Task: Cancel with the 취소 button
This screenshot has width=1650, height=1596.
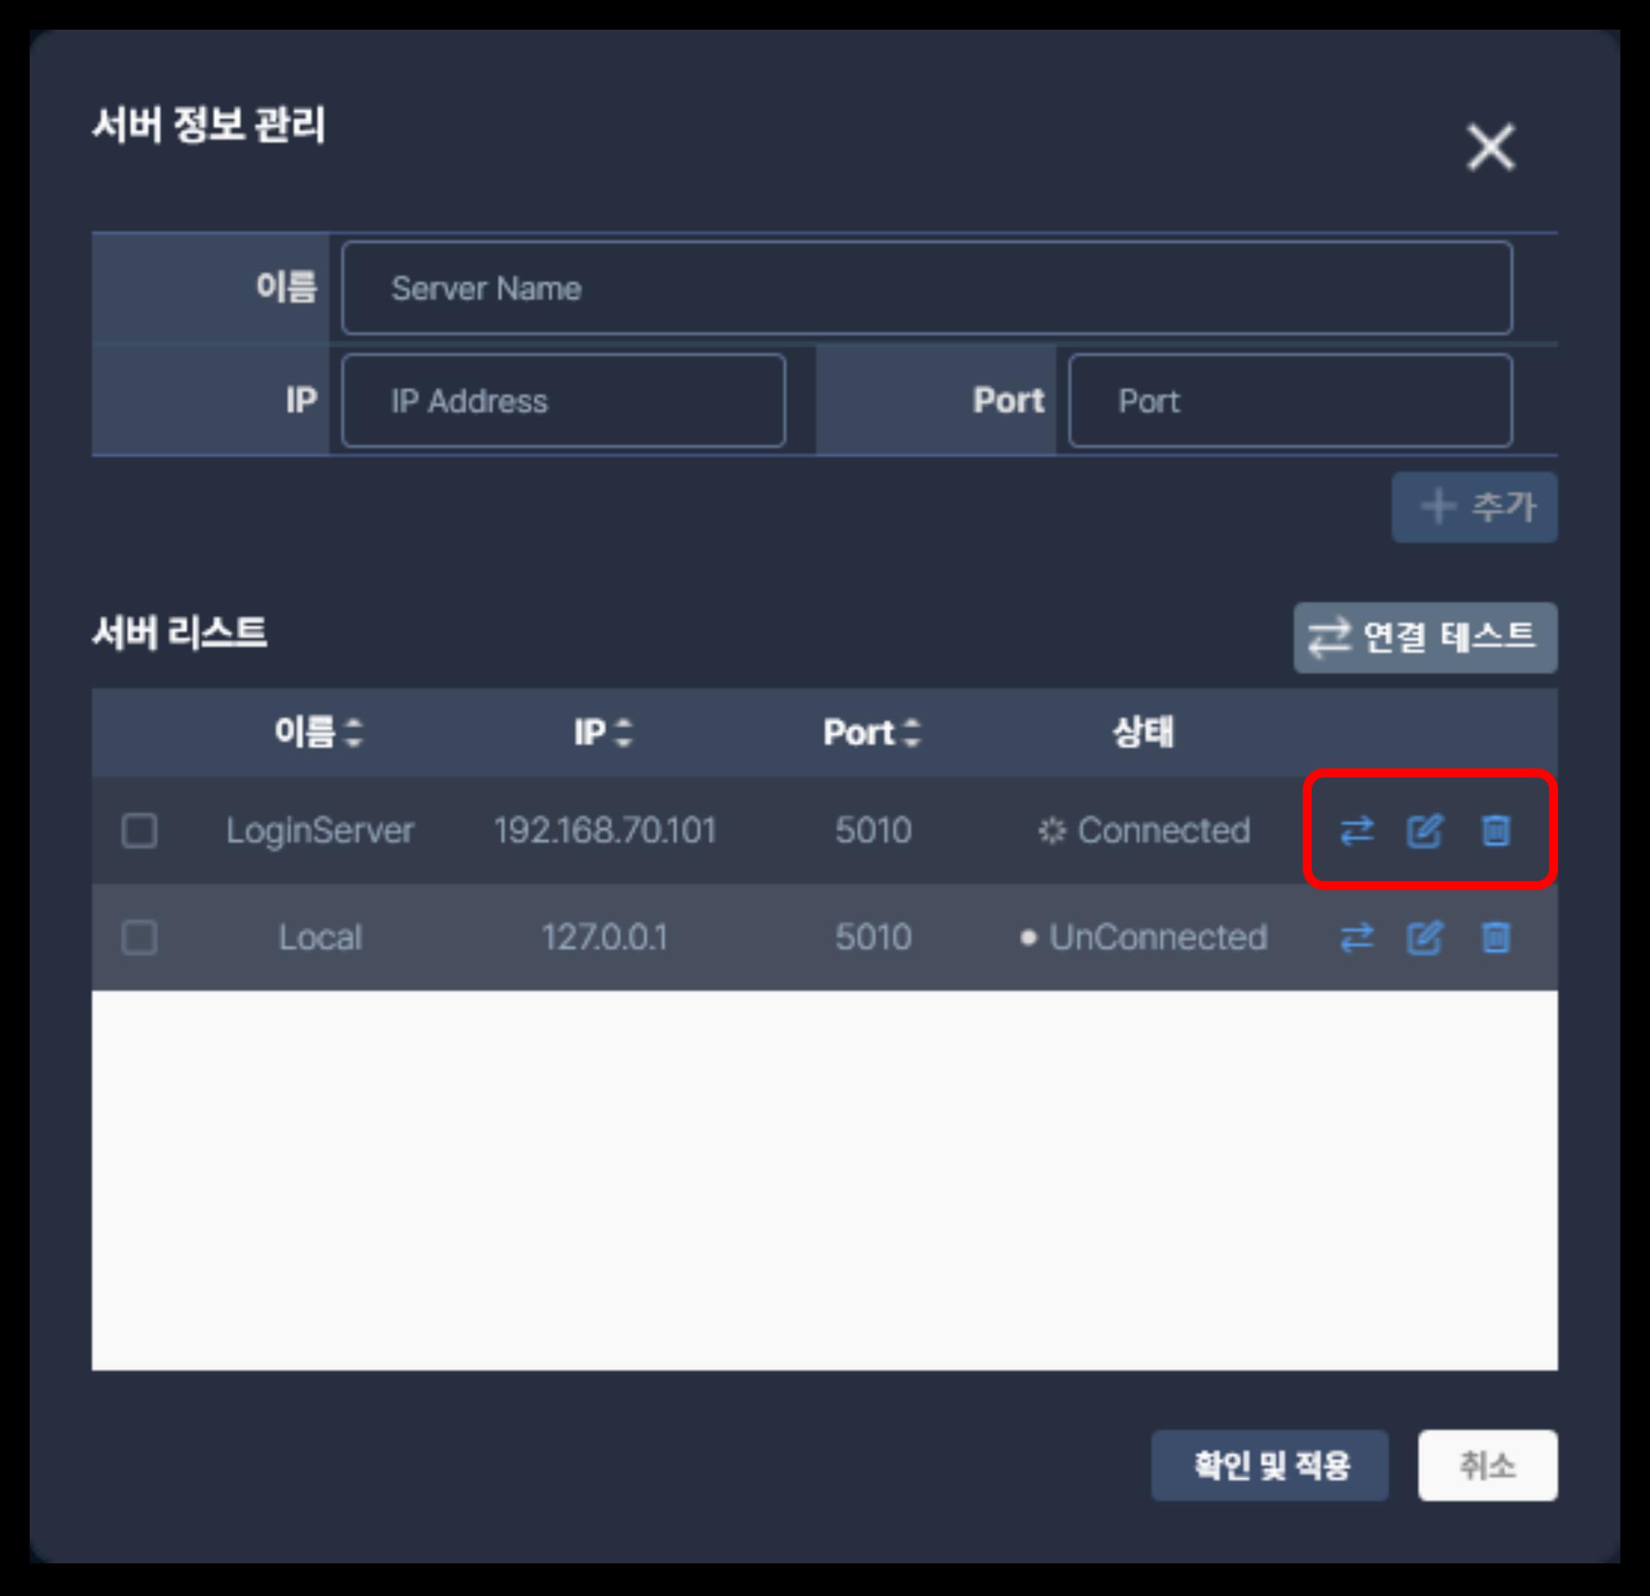Action: point(1488,1465)
